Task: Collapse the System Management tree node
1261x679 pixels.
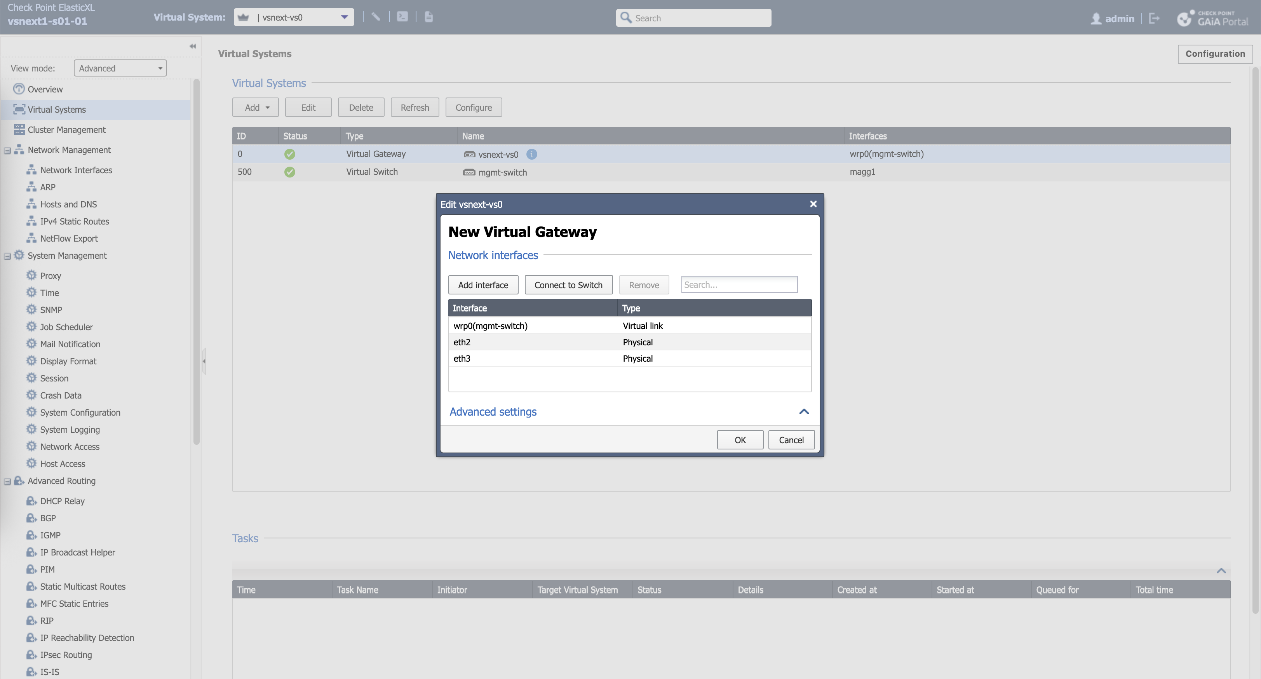Action: [7, 256]
